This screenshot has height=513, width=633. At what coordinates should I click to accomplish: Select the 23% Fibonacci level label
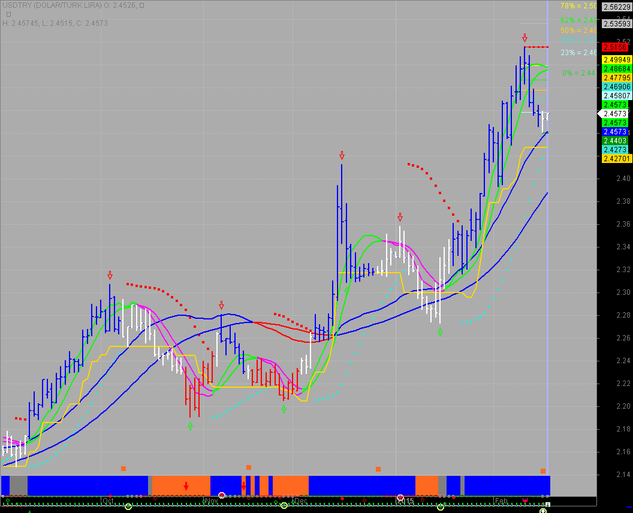tap(578, 53)
